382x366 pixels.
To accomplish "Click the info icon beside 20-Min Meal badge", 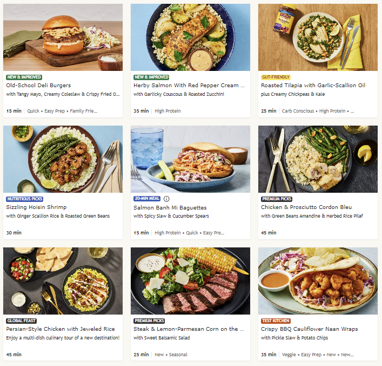I will point(166,199).
